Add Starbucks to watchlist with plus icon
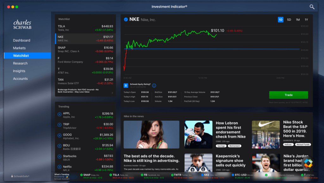The width and height of the screenshot is (324, 183). (x=59, y=156)
